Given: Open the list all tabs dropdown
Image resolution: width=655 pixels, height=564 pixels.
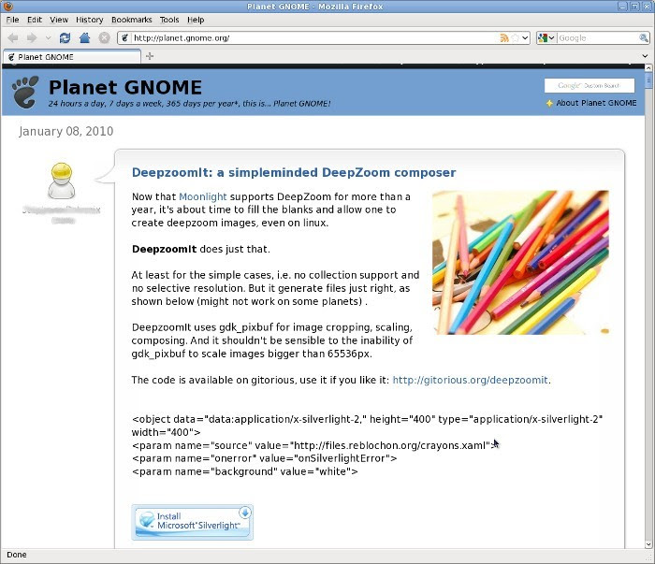Looking at the screenshot, I should tap(645, 56).
